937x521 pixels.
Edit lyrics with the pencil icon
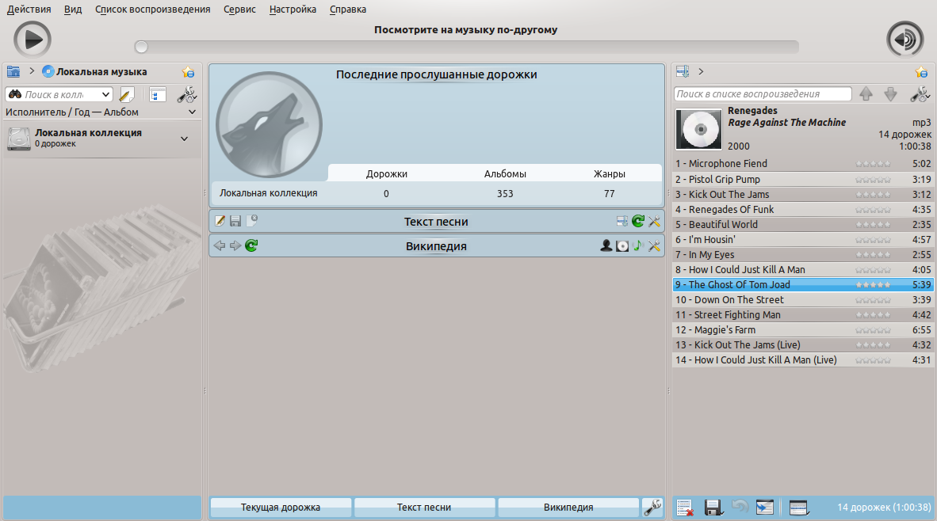[x=220, y=222]
